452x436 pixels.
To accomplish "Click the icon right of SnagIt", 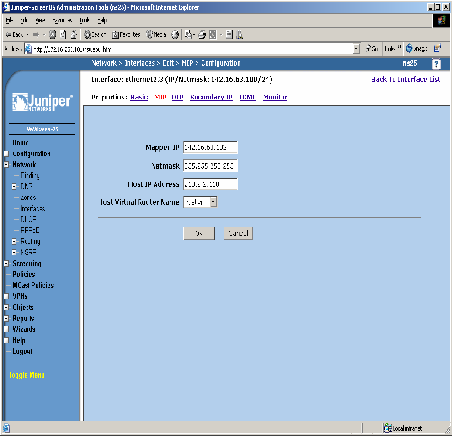I will click(x=438, y=48).
